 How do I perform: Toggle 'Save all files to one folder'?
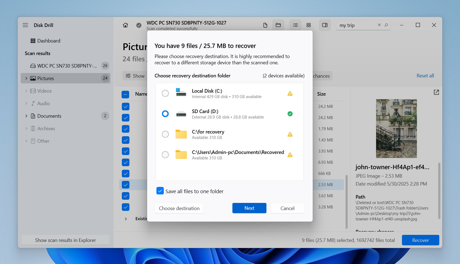tap(160, 191)
